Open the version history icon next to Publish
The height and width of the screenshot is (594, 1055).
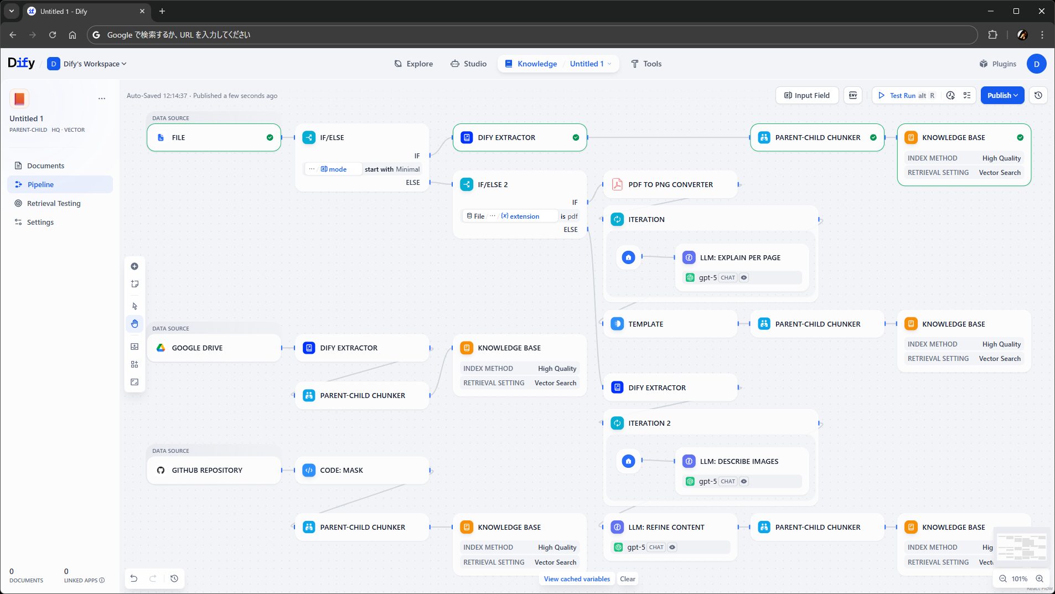[1038, 95]
